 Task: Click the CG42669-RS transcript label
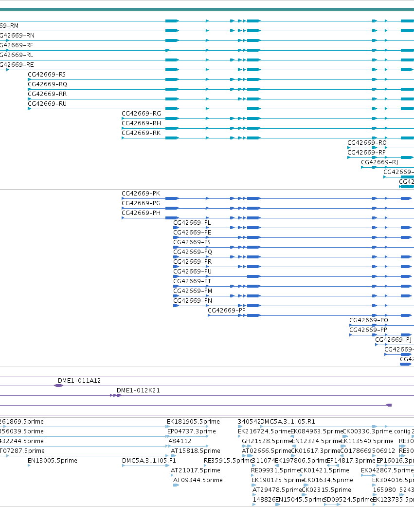(47, 75)
